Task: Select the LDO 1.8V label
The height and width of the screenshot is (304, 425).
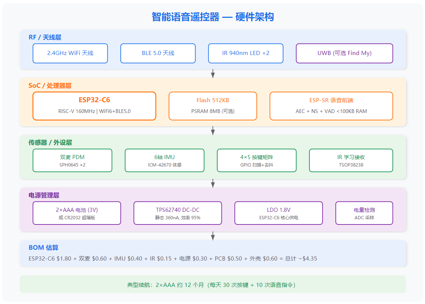Action: [279, 210]
